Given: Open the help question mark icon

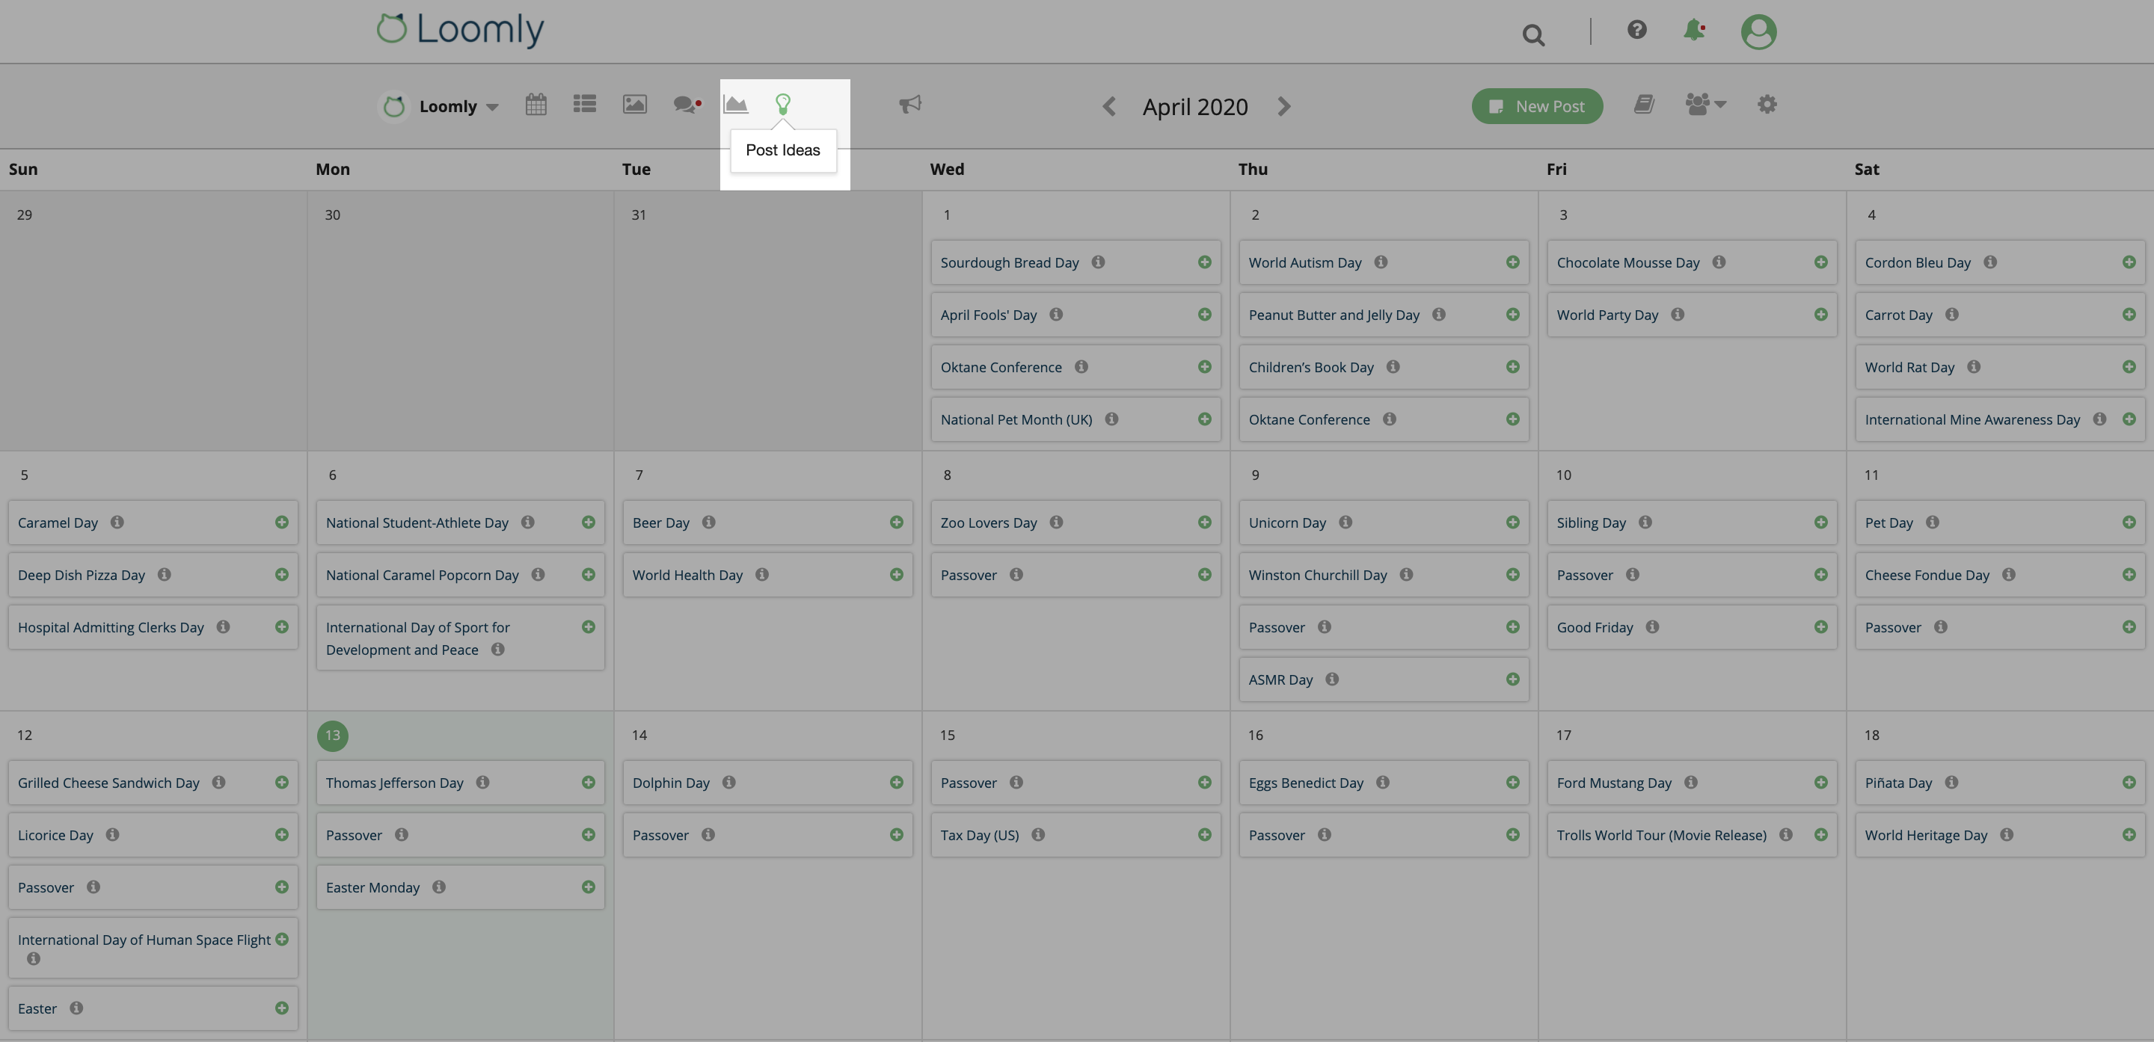Looking at the screenshot, I should tap(1636, 30).
